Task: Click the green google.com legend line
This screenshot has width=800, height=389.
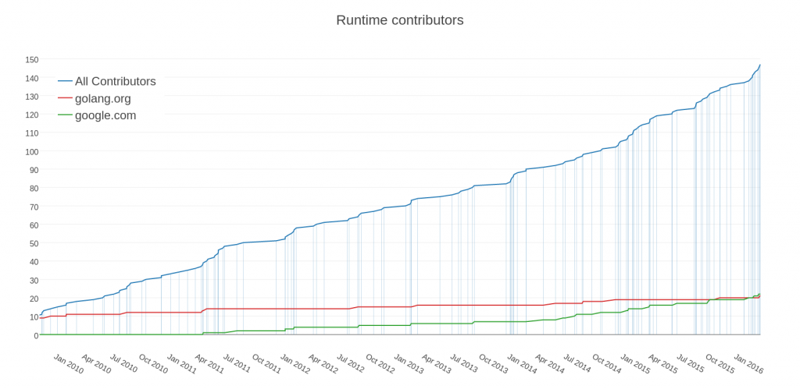Action: click(65, 115)
